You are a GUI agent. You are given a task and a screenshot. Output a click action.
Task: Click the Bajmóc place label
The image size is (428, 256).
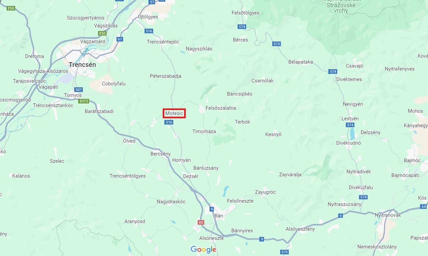412,160
